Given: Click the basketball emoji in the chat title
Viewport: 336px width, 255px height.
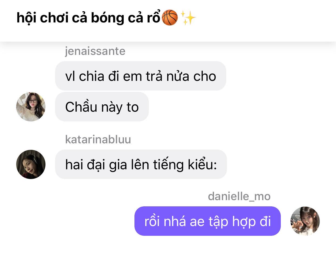Looking at the screenshot, I should click(170, 18).
